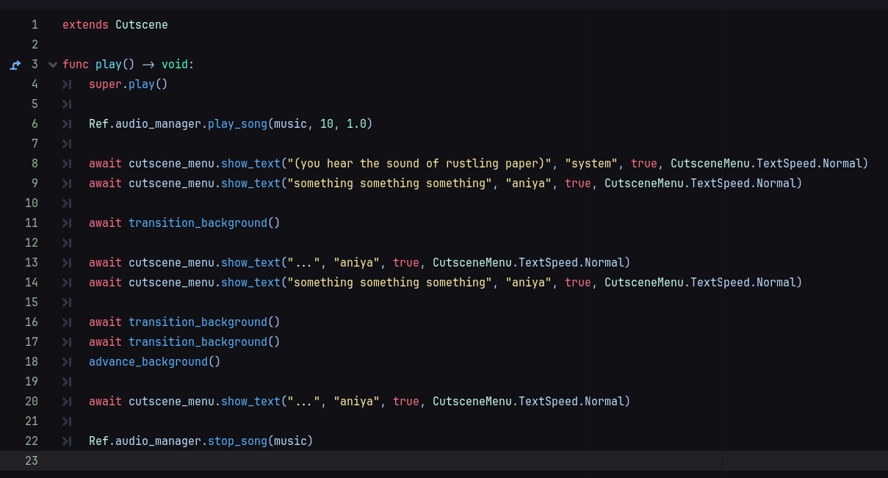Click the tab indent marker on line 12
This screenshot has width=888, height=478.
click(x=67, y=243)
